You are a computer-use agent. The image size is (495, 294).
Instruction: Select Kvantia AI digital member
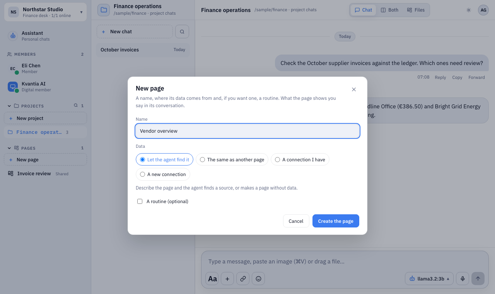pyautogui.click(x=45, y=87)
